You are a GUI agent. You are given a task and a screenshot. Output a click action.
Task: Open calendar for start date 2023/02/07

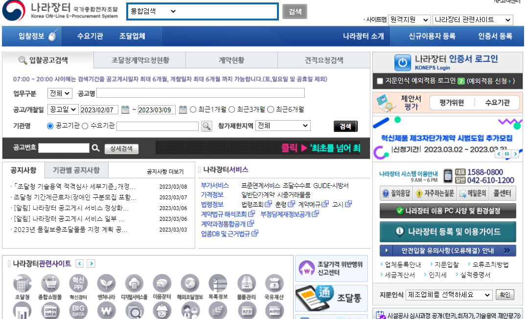click(125, 109)
